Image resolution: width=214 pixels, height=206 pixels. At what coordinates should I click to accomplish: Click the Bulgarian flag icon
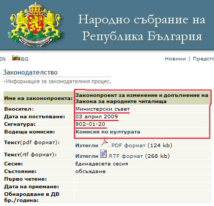(x=16, y=58)
